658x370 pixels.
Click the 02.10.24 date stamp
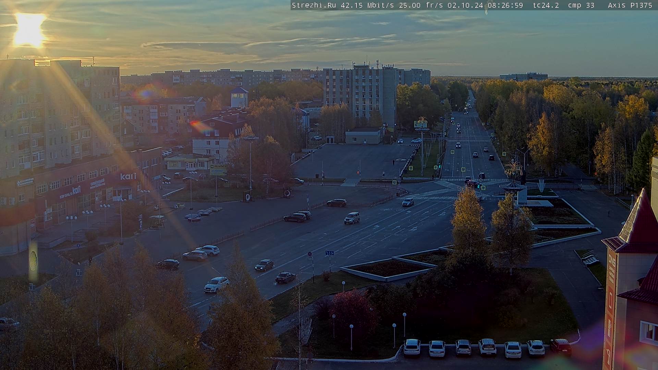(465, 5)
